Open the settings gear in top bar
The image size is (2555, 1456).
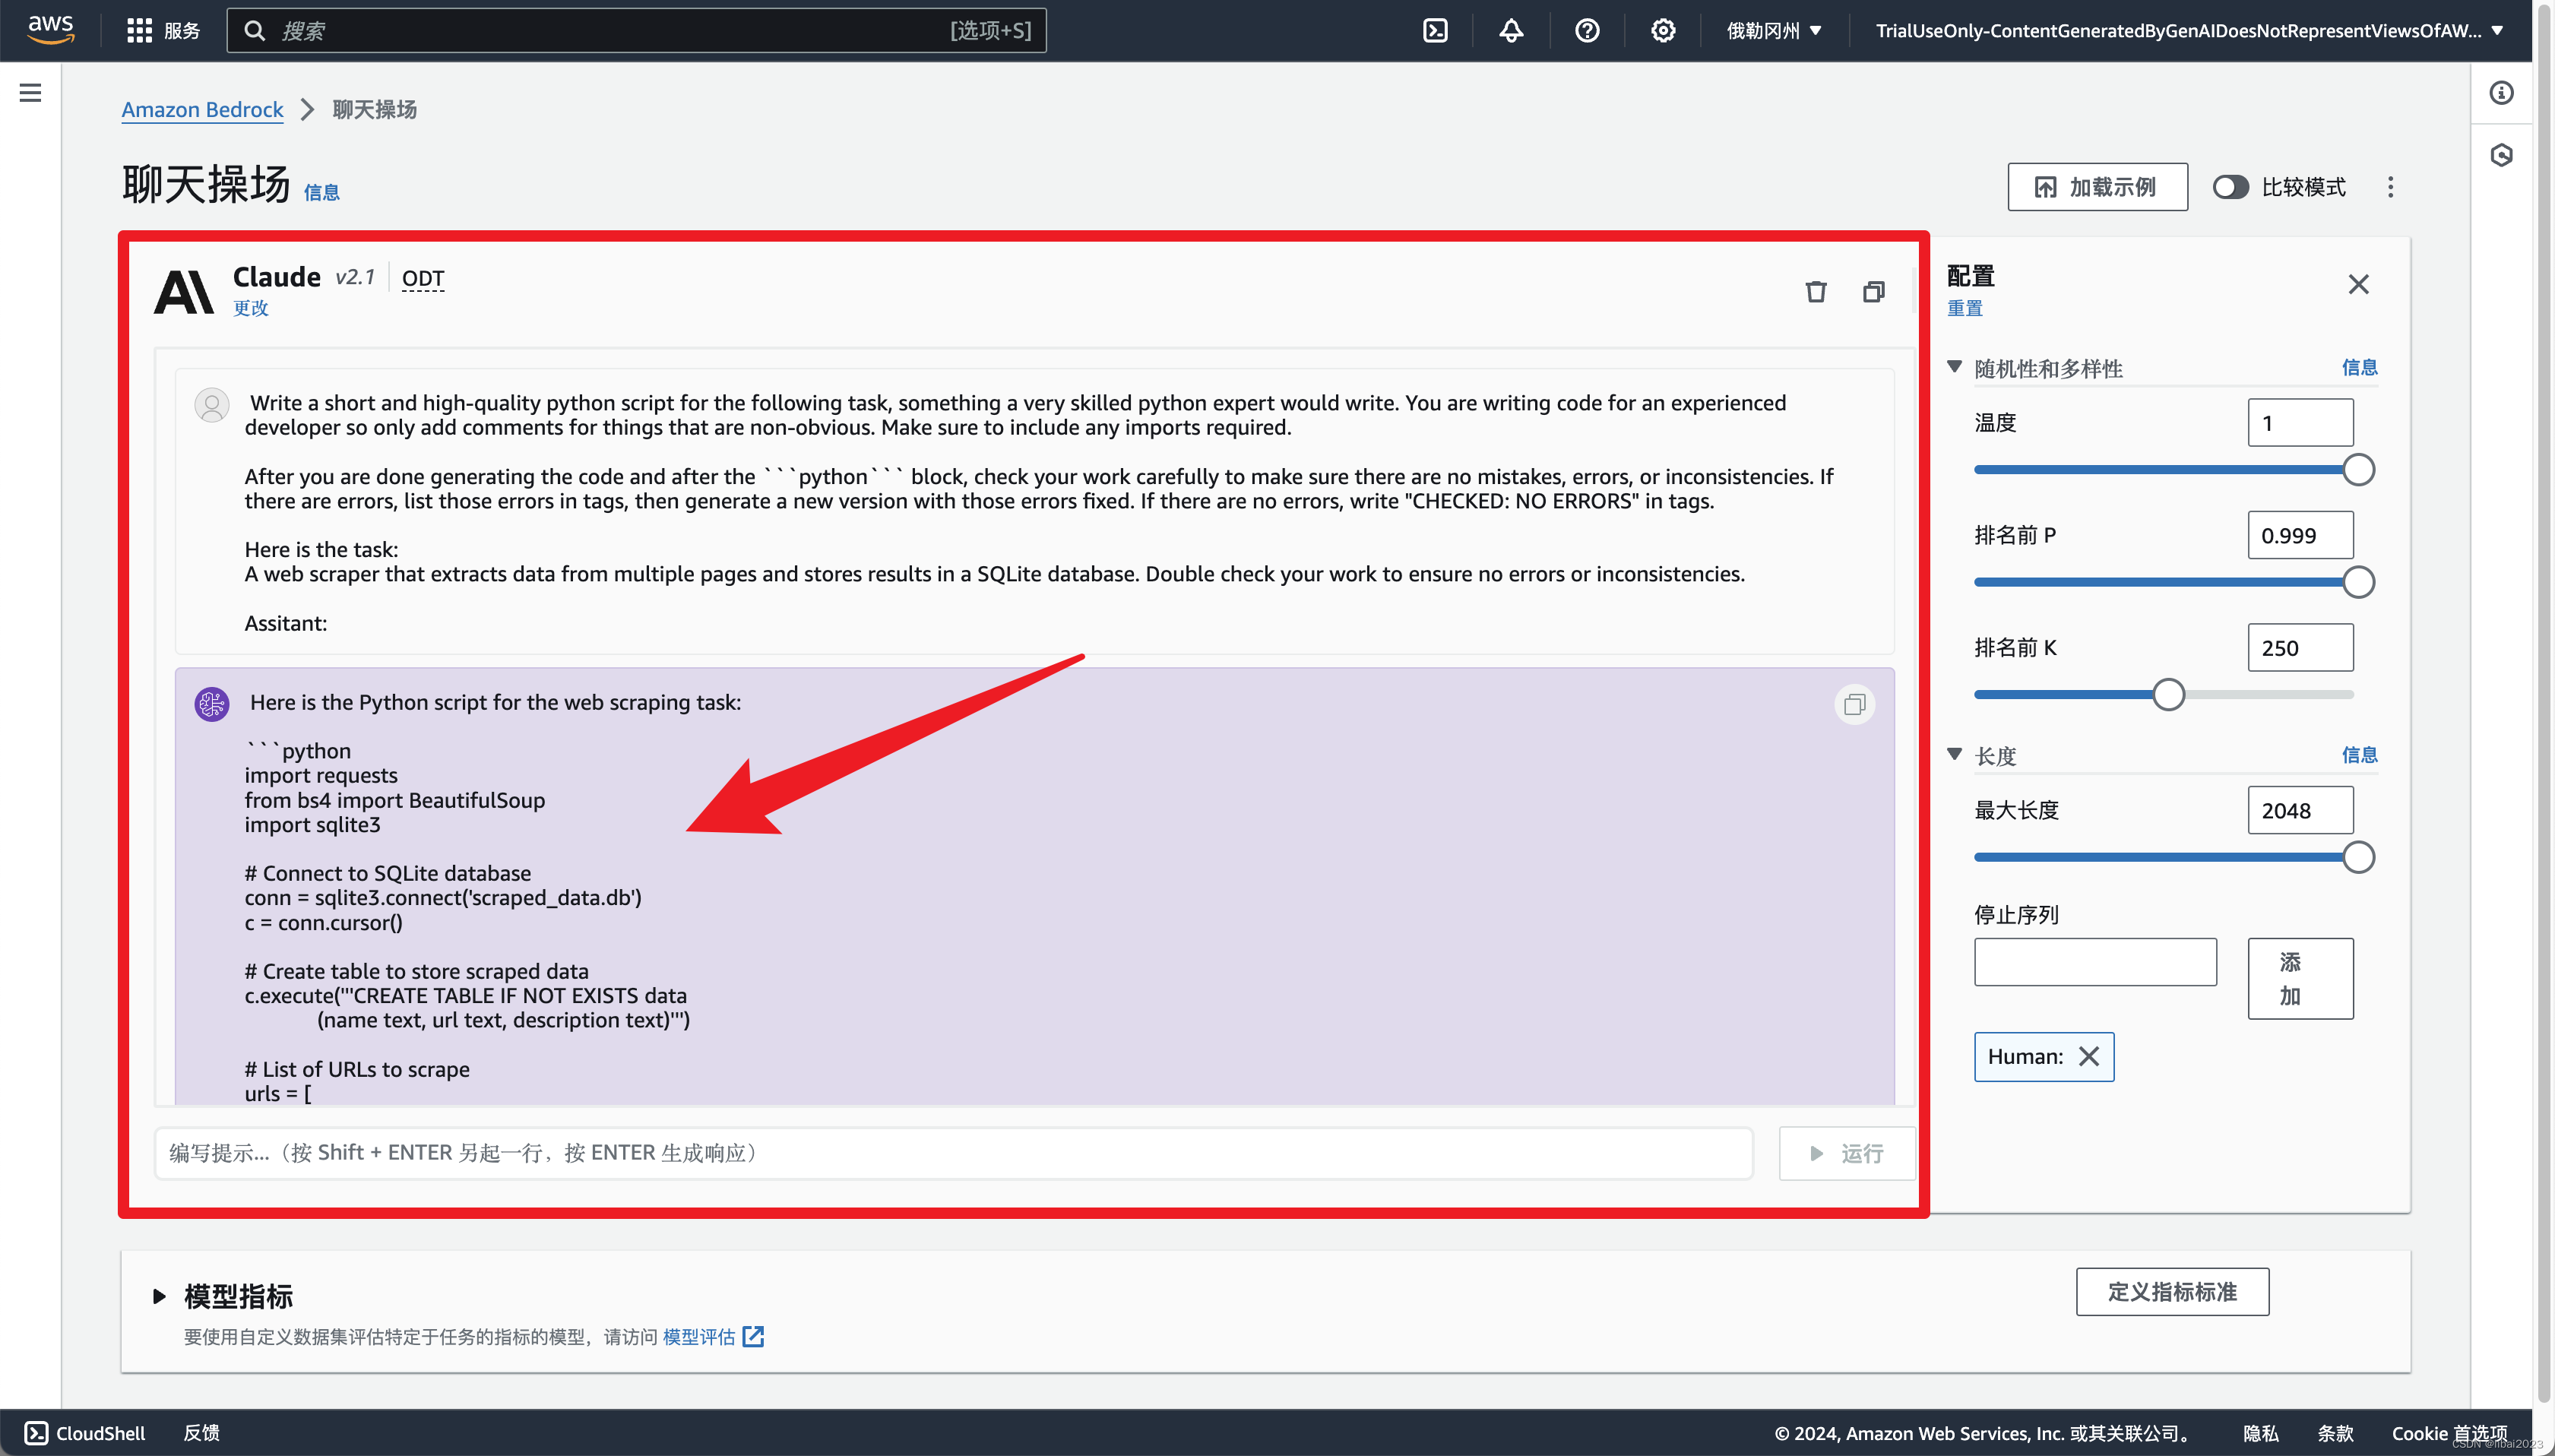click(1663, 30)
